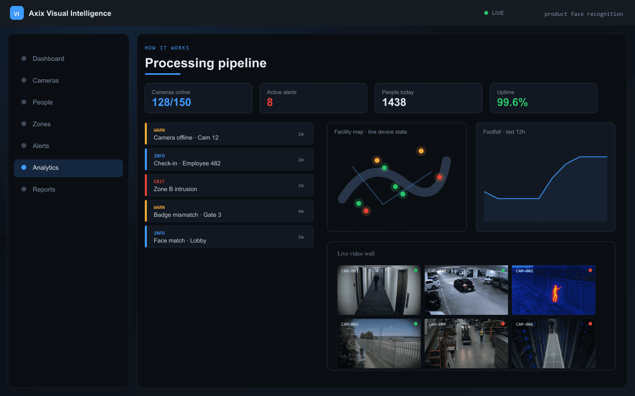Image resolution: width=635 pixels, height=396 pixels.
Task: Click the Active alerts count 8
Action: click(270, 102)
